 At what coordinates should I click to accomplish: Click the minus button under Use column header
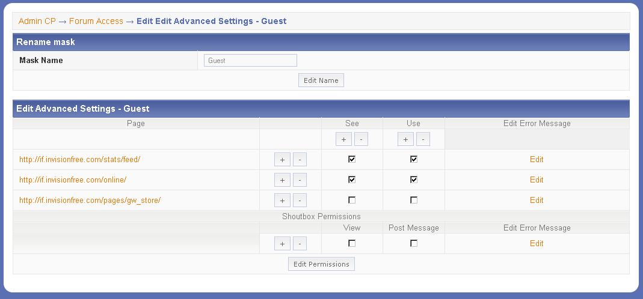(423, 139)
